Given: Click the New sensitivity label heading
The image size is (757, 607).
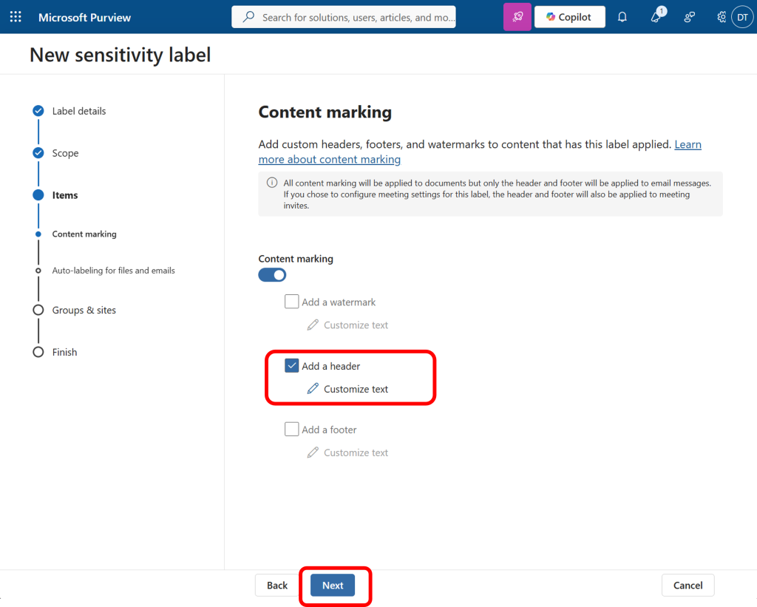Looking at the screenshot, I should (120, 55).
